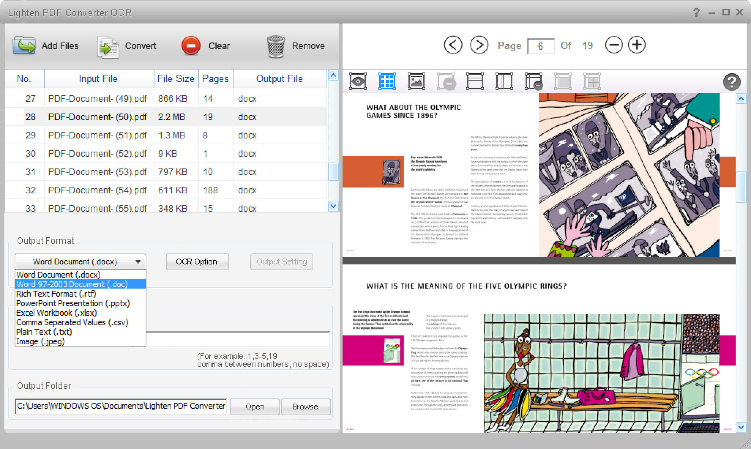This screenshot has width=751, height=449.
Task: Click the page range input field
Action: point(238,339)
